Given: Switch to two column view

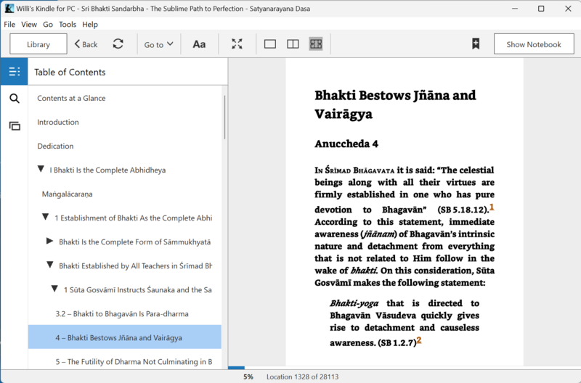Looking at the screenshot, I should (x=293, y=44).
